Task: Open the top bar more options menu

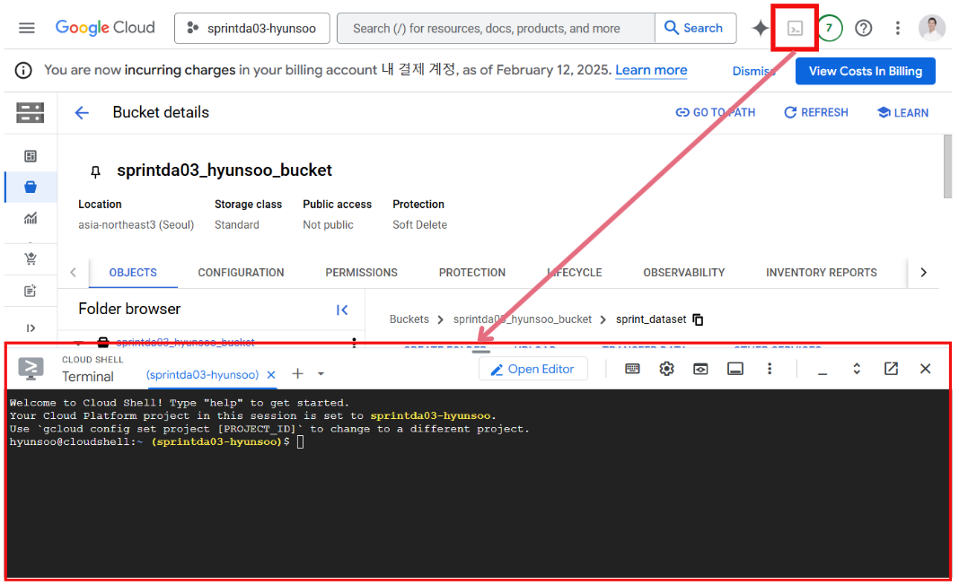Action: [x=897, y=28]
